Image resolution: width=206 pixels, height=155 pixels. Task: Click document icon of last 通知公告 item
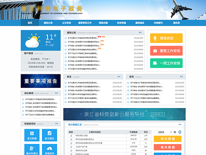[x=65, y=69]
